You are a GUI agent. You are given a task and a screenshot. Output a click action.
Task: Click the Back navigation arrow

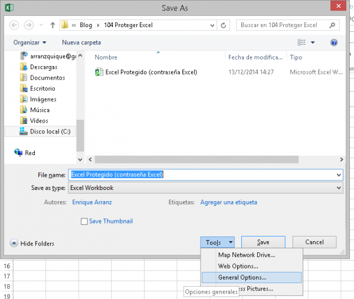14,25
